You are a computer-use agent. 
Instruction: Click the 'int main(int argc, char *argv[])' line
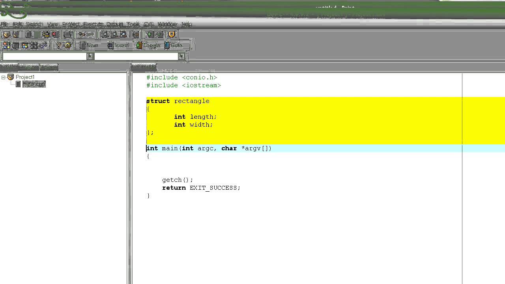tap(209, 148)
